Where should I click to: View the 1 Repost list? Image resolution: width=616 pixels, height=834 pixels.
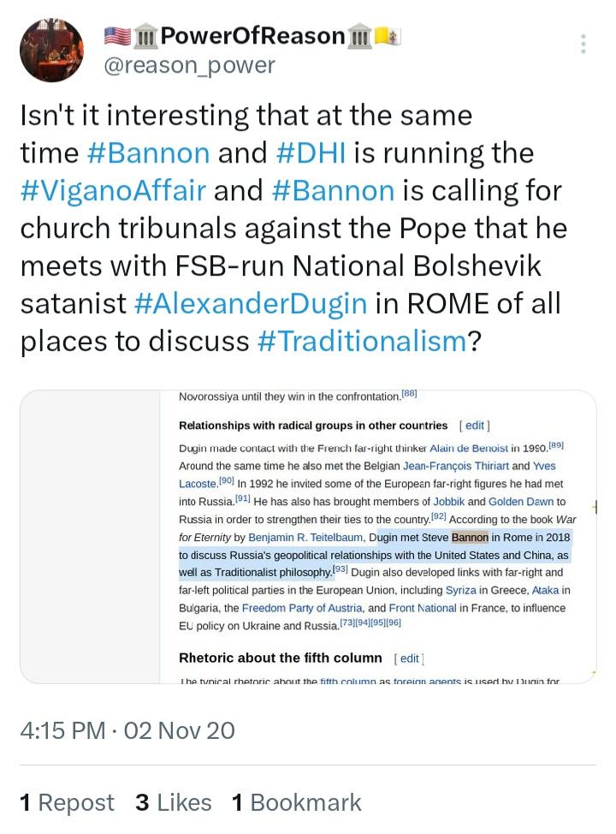pos(67,802)
